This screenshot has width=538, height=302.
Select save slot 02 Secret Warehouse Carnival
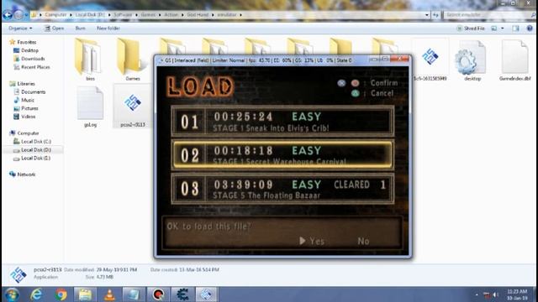pyautogui.click(x=282, y=154)
